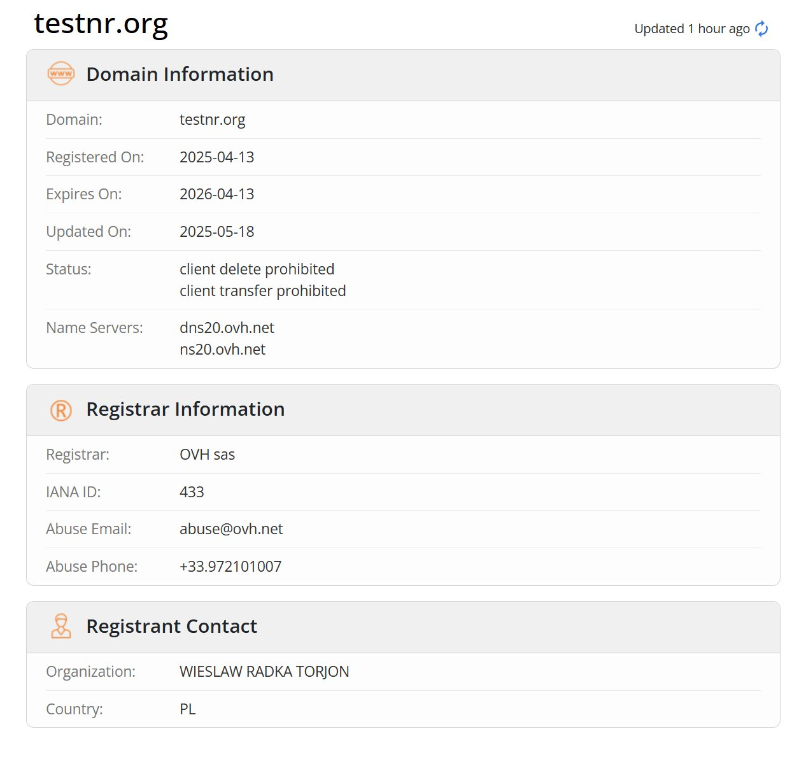Click the Registrar Information heading
Viewport: 799px width, 757px height.
point(185,409)
